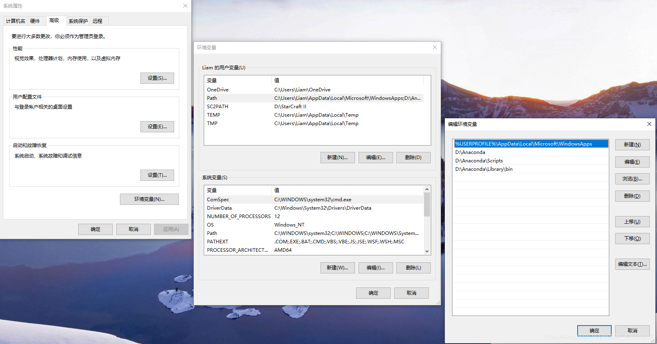Click 新建(N) under user variables
The height and width of the screenshot is (344, 657).
click(x=338, y=158)
